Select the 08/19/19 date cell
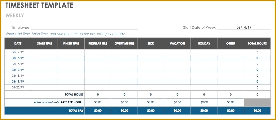Image resolution: width=276 pixels, height=120 pixels. [18, 82]
